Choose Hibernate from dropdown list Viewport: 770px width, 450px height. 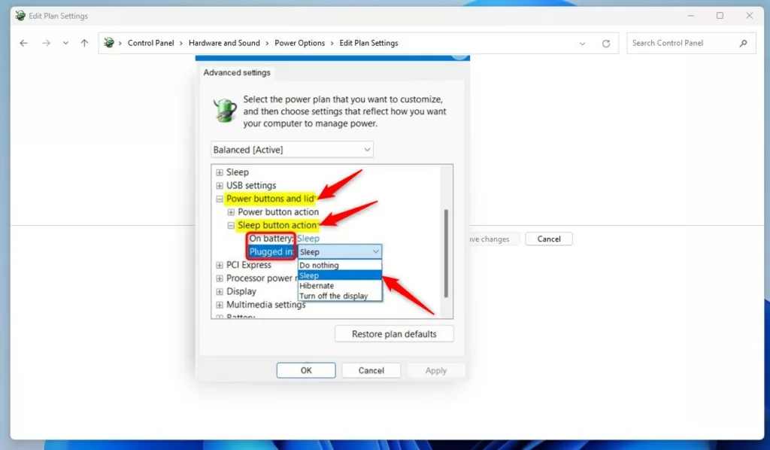340,285
